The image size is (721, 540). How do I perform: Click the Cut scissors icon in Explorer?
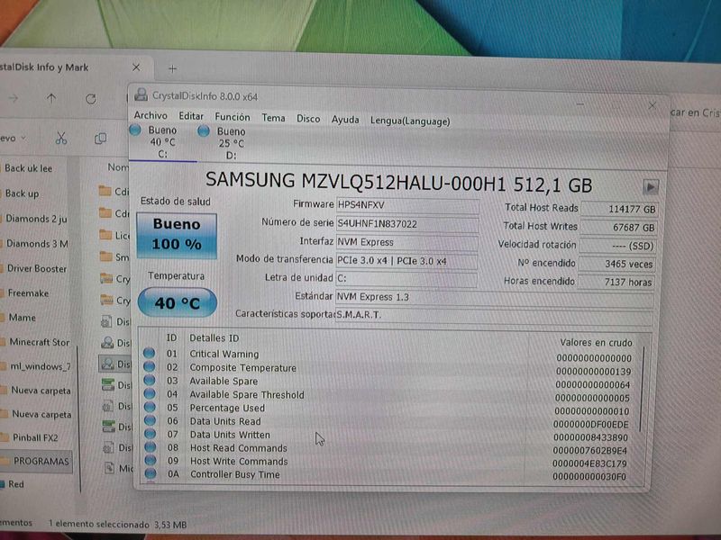pyautogui.click(x=61, y=138)
